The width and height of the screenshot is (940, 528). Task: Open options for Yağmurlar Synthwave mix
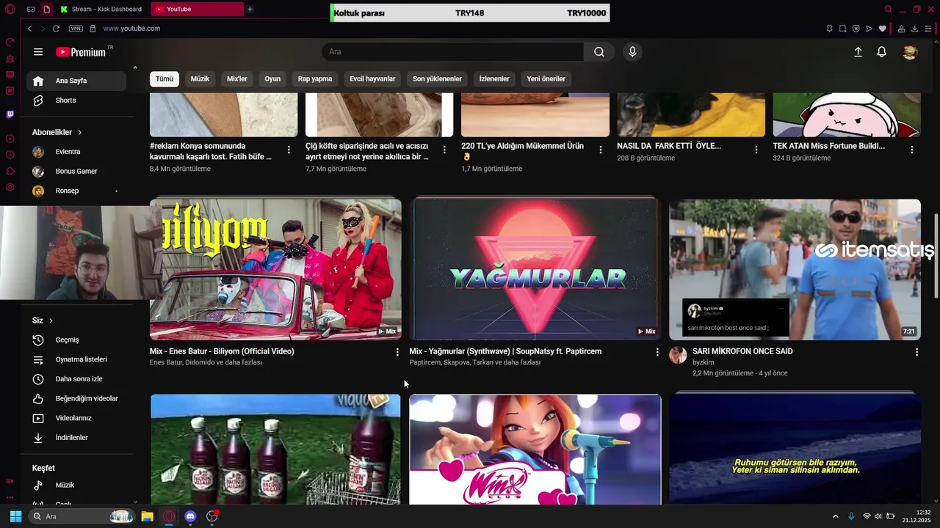pos(657,352)
